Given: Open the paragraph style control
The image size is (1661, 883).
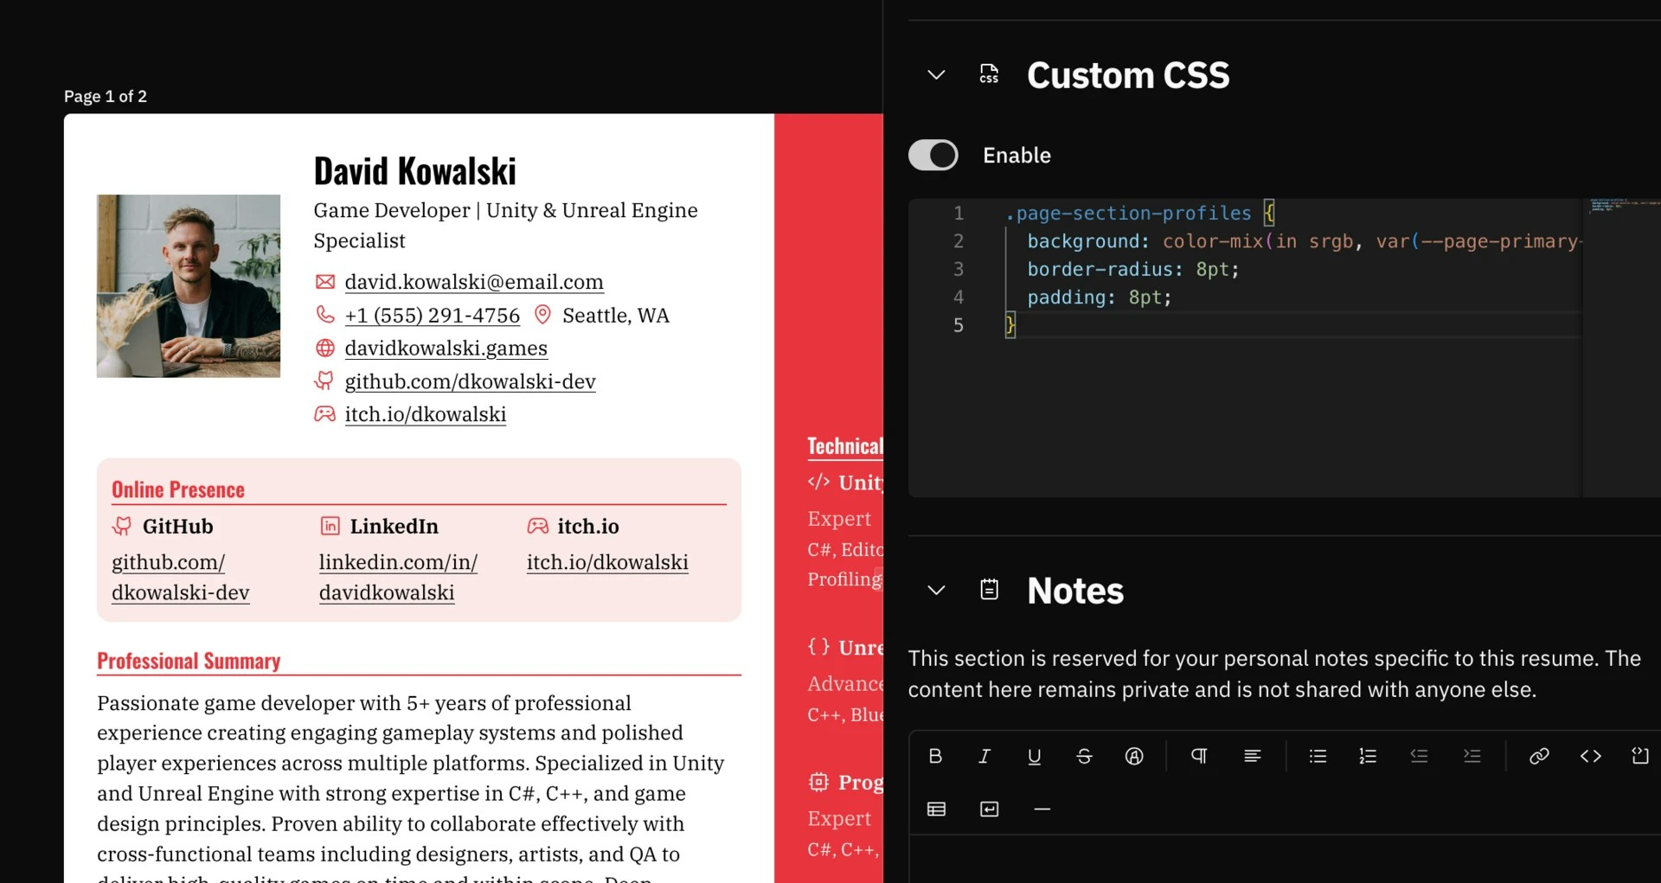Looking at the screenshot, I should pyautogui.click(x=1199, y=756).
